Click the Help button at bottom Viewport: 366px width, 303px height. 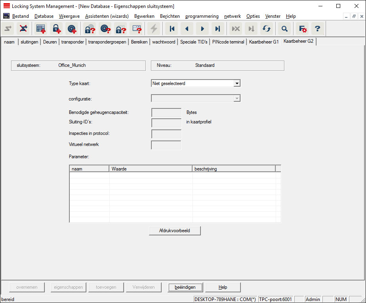point(223,287)
